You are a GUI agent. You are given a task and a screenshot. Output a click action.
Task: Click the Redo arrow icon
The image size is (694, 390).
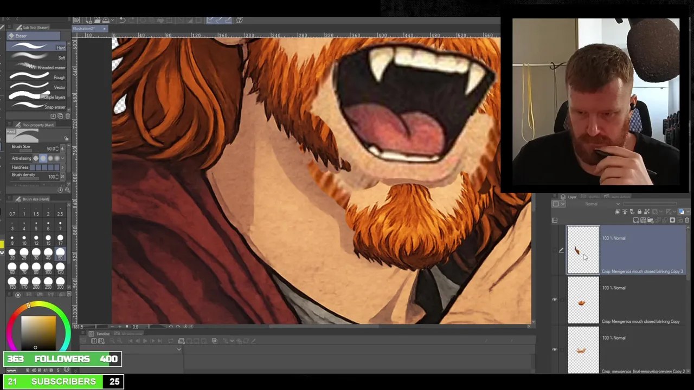point(132,20)
